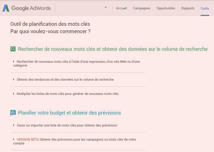Open the account dropdown arrow in header
Screen dimensions: 214x152
[106, 7]
